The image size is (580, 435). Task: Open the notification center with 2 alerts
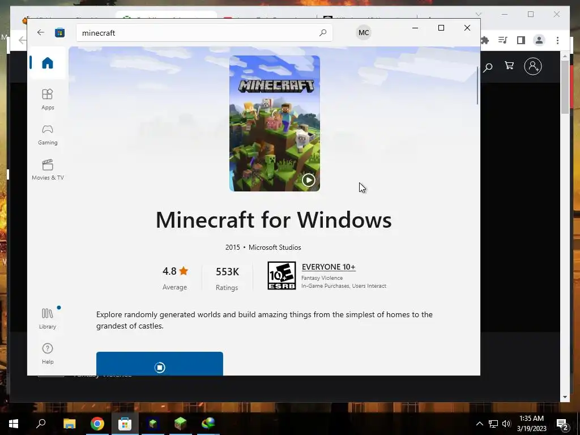[x=562, y=424]
